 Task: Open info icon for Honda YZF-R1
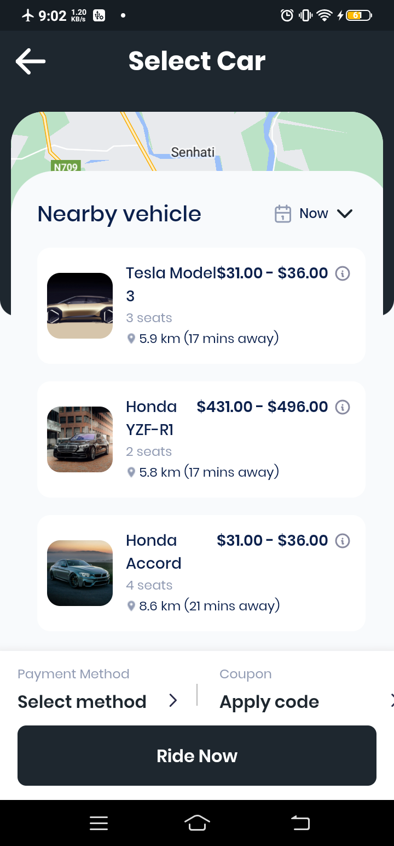tap(343, 407)
